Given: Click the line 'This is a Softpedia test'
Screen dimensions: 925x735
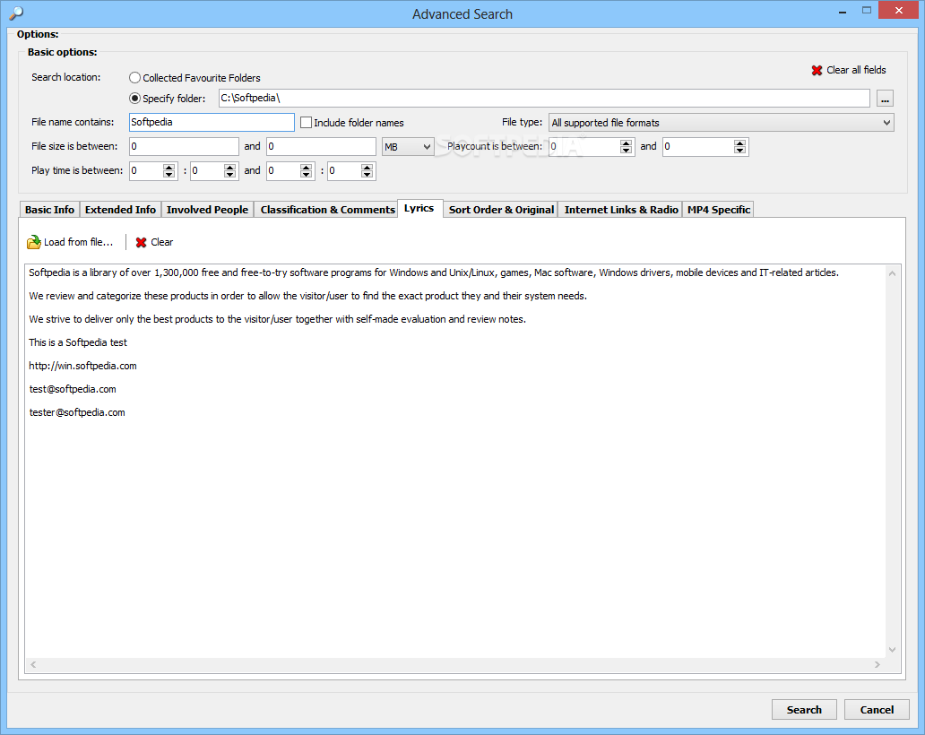Looking at the screenshot, I should [78, 342].
